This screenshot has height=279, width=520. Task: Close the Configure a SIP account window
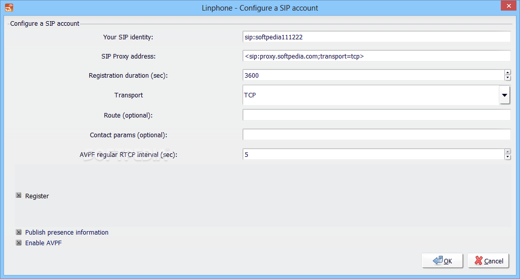(x=509, y=6)
